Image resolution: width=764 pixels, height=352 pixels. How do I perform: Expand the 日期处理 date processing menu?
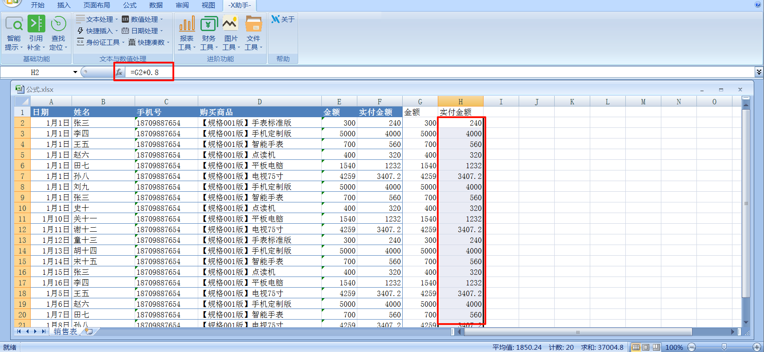pos(143,31)
